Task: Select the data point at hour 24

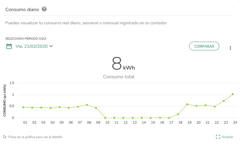Action: pos(233,94)
